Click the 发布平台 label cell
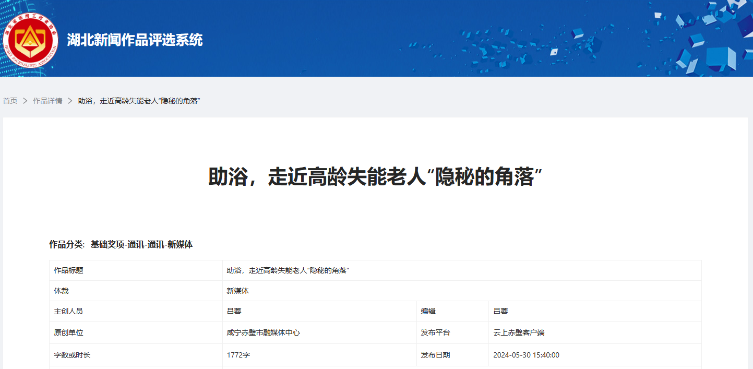Viewport: 753px width, 369px height. pos(435,332)
